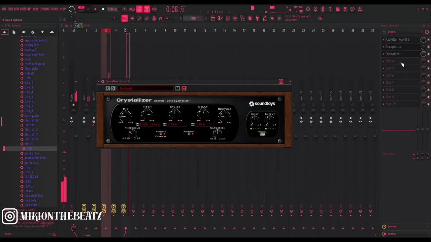Select previous Crystallizer preset arrow
The width and height of the screenshot is (431, 242).
(108, 88)
